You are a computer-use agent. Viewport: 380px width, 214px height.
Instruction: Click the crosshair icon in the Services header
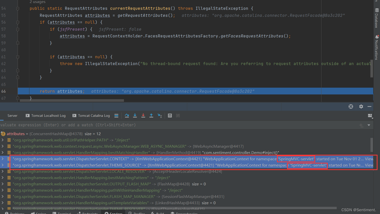(x=351, y=106)
